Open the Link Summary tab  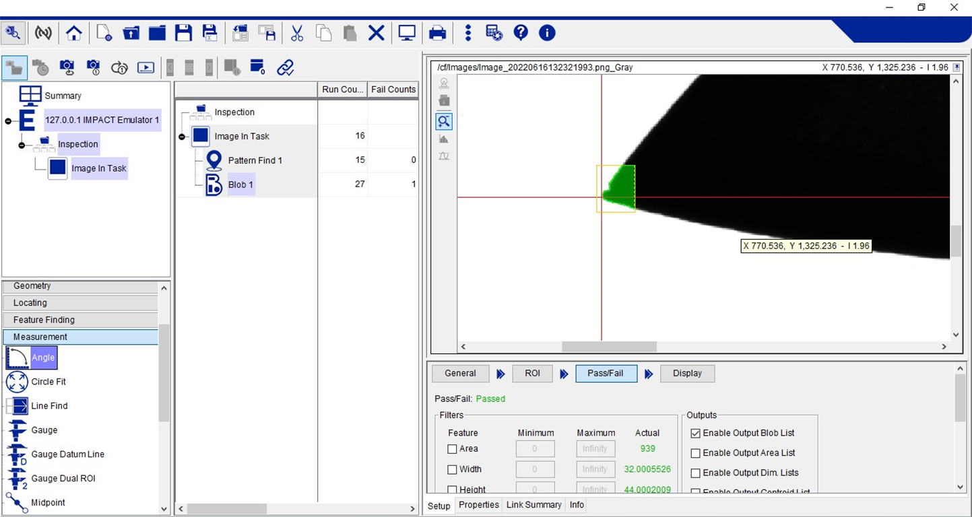pos(533,505)
